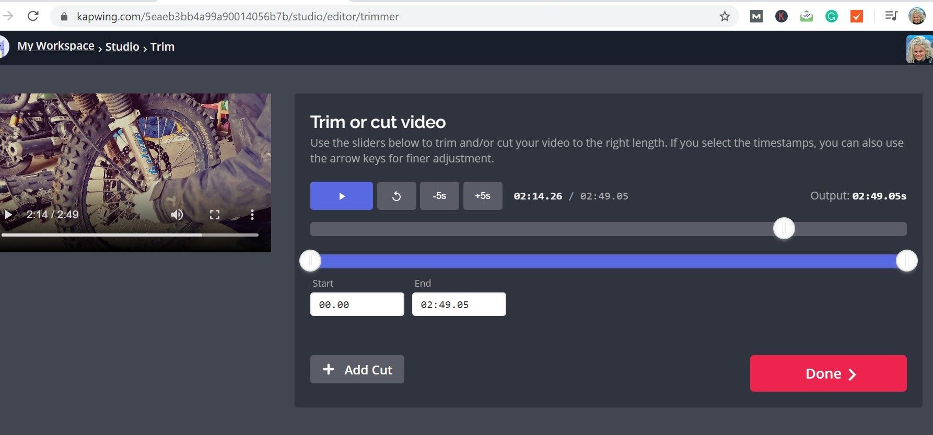Image resolution: width=933 pixels, height=435 pixels.
Task: Click the trim end handle
Action: (906, 261)
